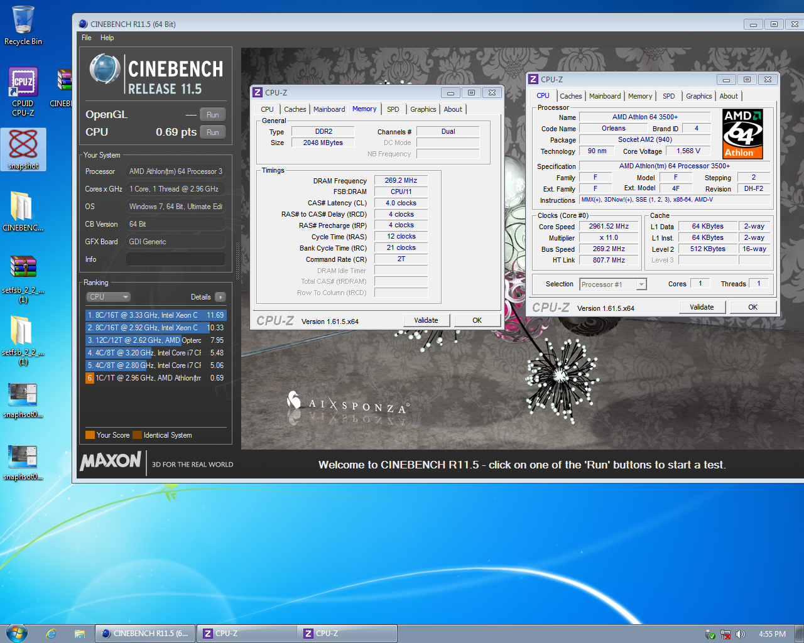Open the first snaphsot0 image file icon
This screenshot has width=804, height=643.
(23, 401)
